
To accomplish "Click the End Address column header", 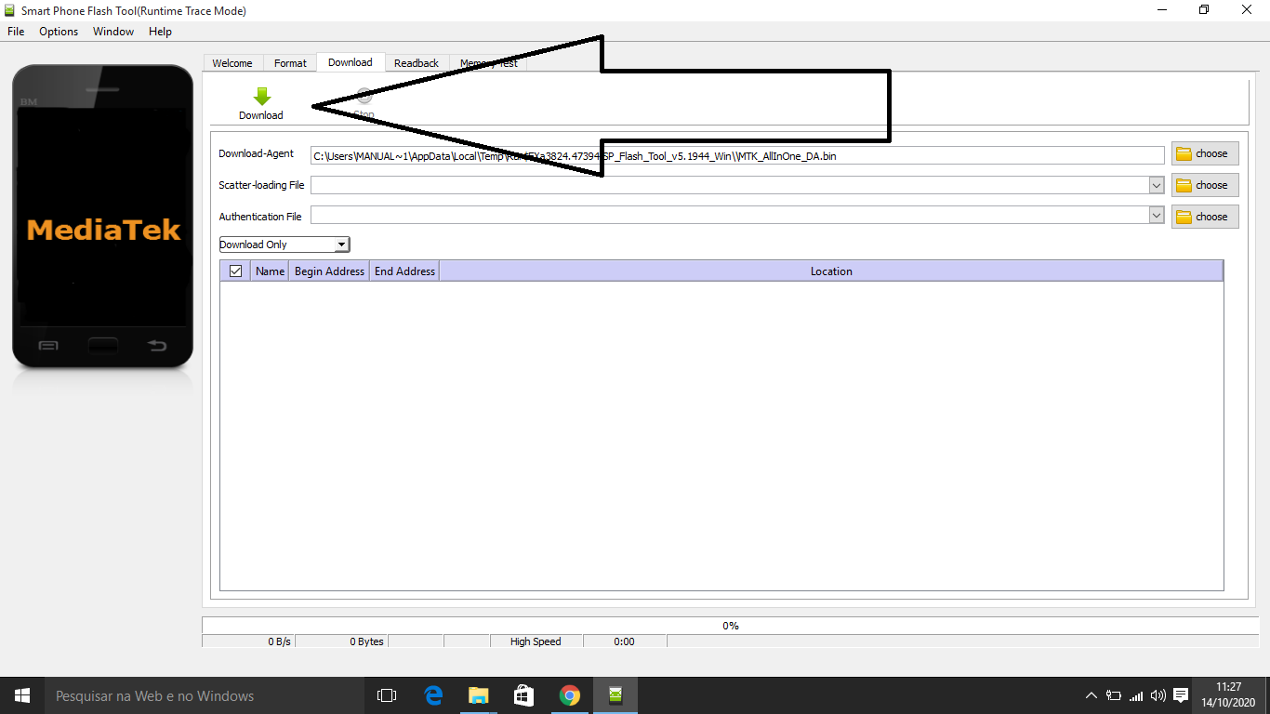I will tap(404, 271).
